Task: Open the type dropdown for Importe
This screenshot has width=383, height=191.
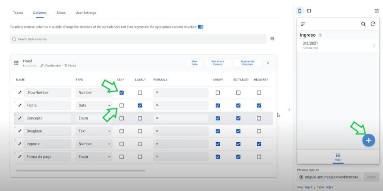Action: click(x=94, y=144)
